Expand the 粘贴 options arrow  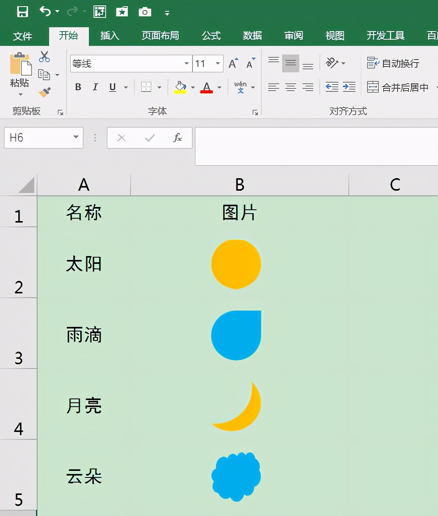pyautogui.click(x=20, y=95)
